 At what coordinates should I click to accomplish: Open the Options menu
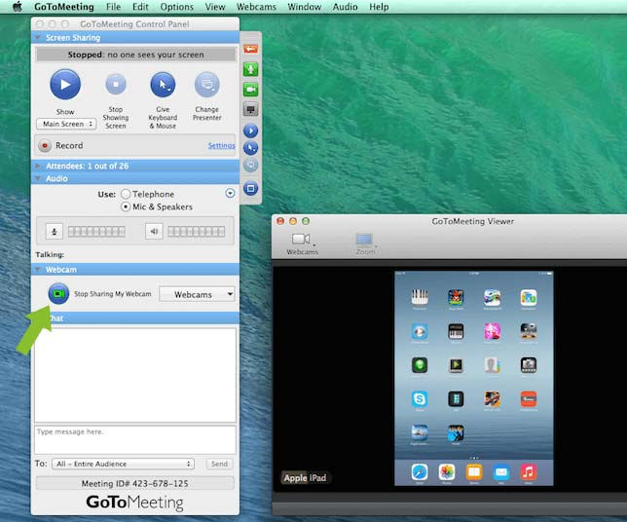(177, 7)
